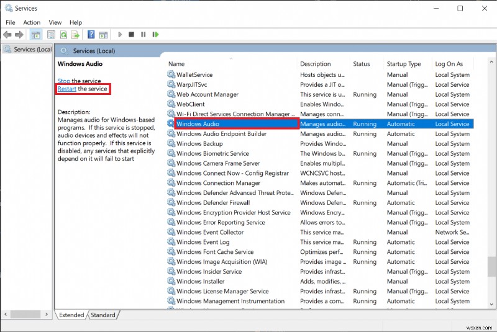Select the Web Account Manager service

click(x=320, y=94)
